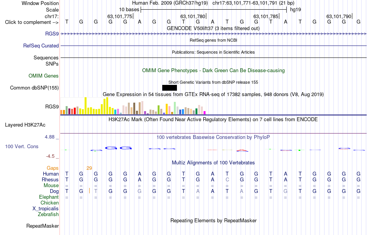Select the Common dbSNP(155) track label
The height and width of the screenshot is (235, 367).
click(34, 88)
